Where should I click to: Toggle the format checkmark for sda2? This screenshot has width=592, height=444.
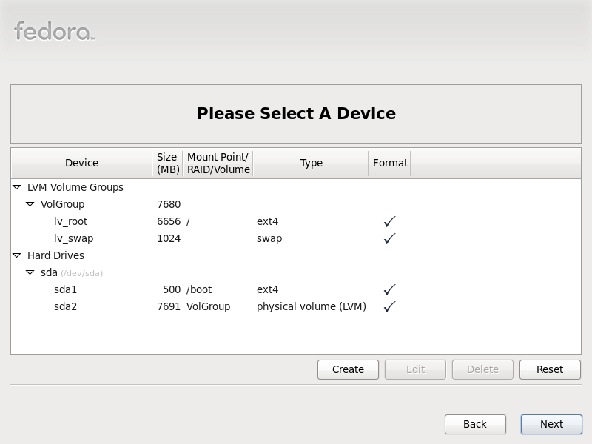point(390,306)
